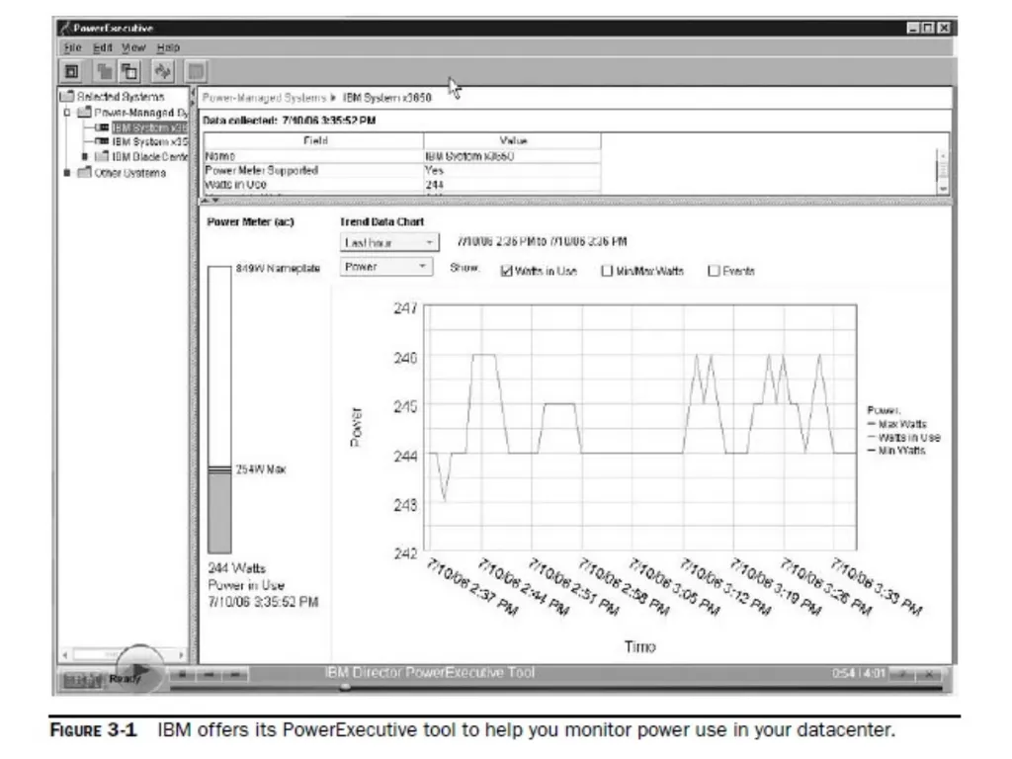Click the Power-Managed Systems breadcrumb link

point(265,98)
